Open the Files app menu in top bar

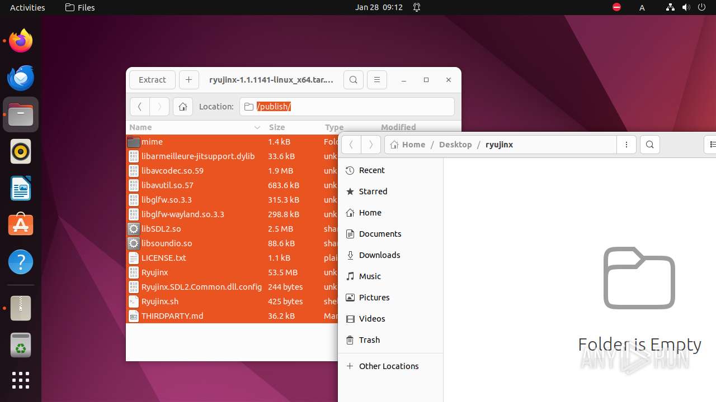coord(80,7)
